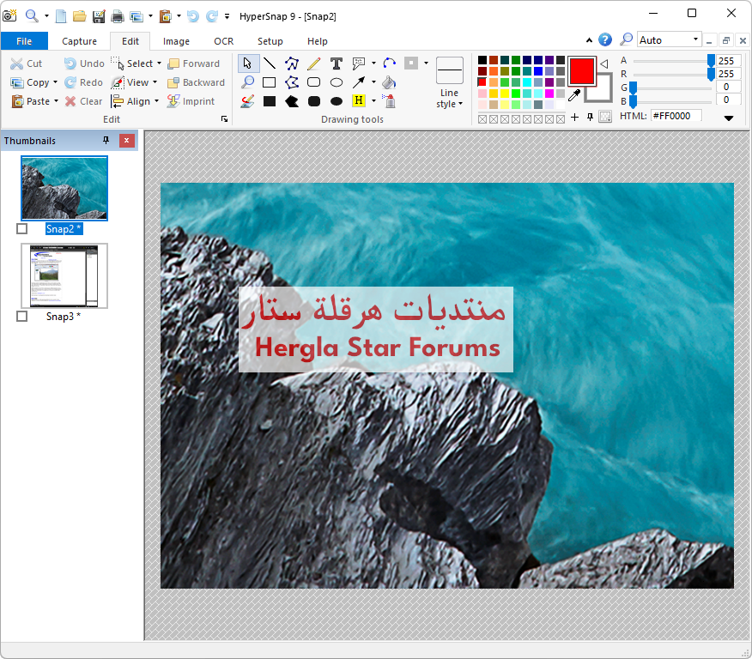The image size is (752, 659).
Task: Open the Setup ribbon tab
Action: [270, 40]
